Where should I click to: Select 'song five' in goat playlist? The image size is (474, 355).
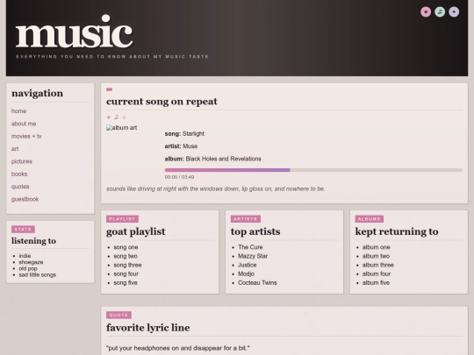(x=126, y=283)
